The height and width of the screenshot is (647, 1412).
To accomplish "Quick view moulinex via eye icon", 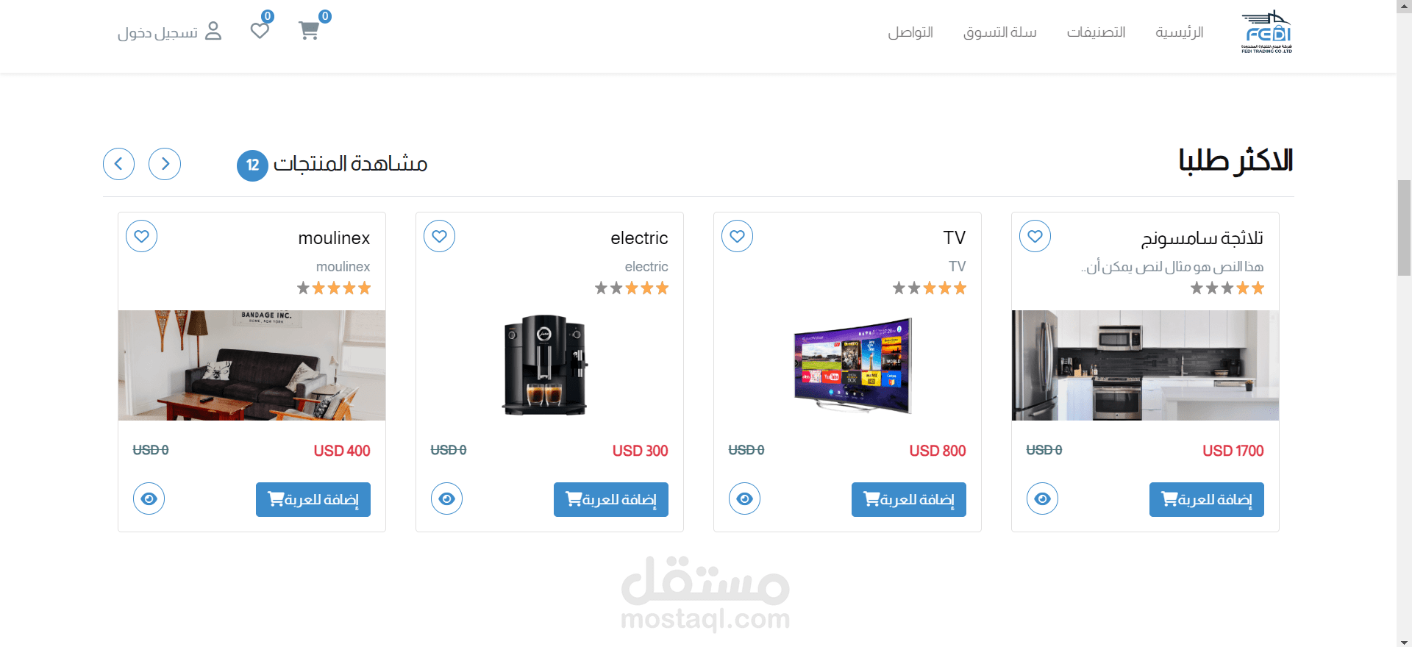I will click(149, 498).
